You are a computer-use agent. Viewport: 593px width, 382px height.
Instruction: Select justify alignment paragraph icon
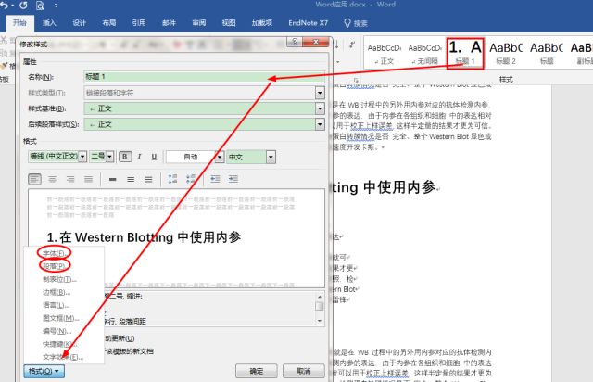tap(89, 179)
